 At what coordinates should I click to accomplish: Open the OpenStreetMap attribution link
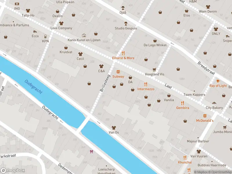(x=222, y=172)
